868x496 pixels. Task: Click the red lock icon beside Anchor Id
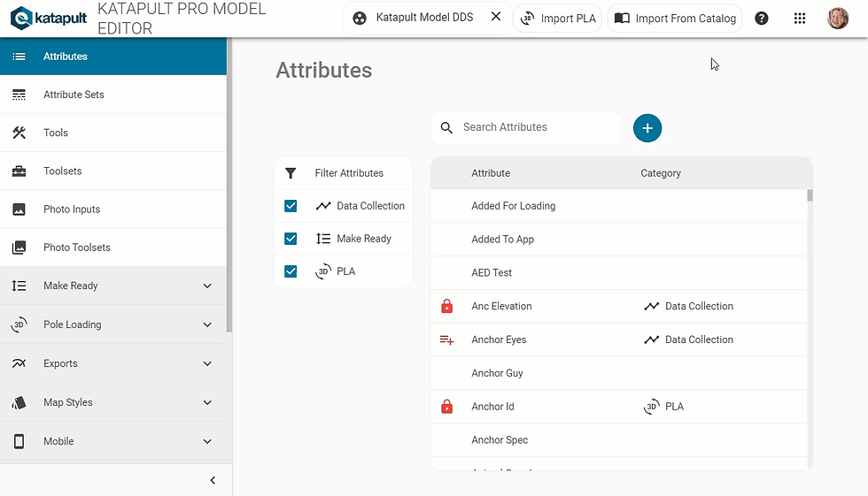(x=446, y=407)
